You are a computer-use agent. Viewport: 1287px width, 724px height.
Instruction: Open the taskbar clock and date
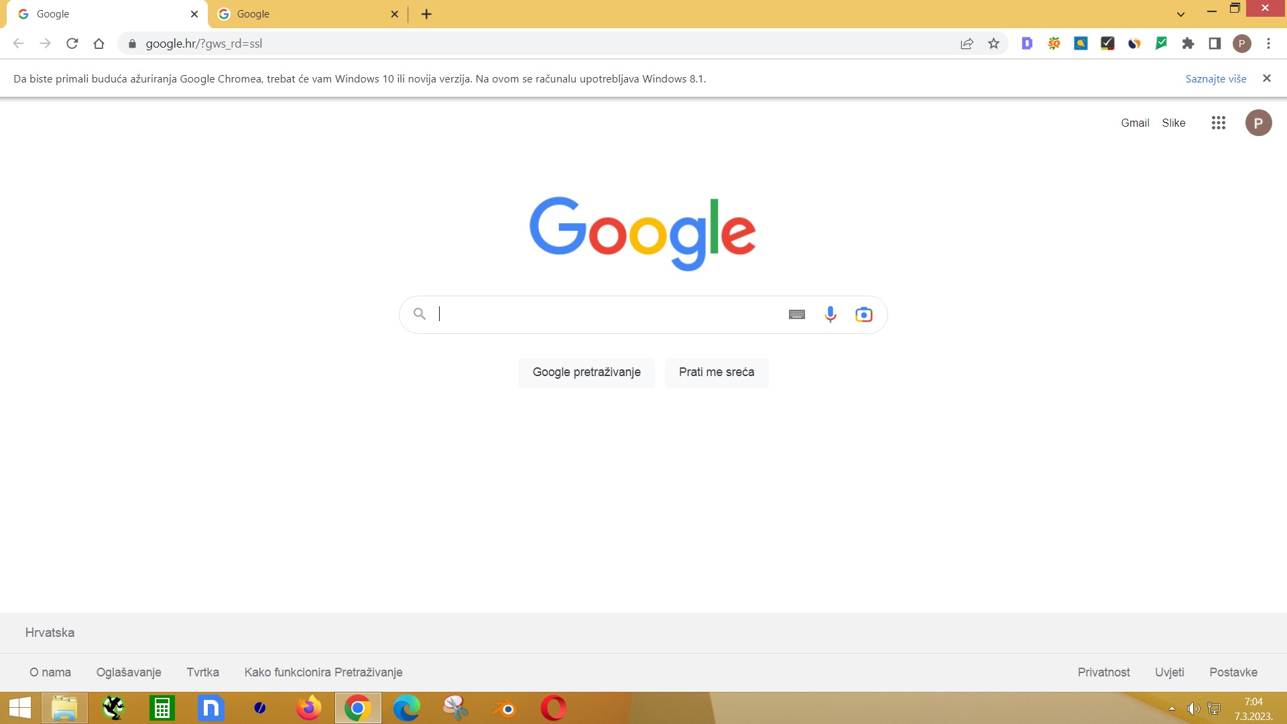point(1253,709)
